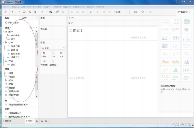
Task: Open the highlight pen dropdown arrow
Action: [94, 12]
